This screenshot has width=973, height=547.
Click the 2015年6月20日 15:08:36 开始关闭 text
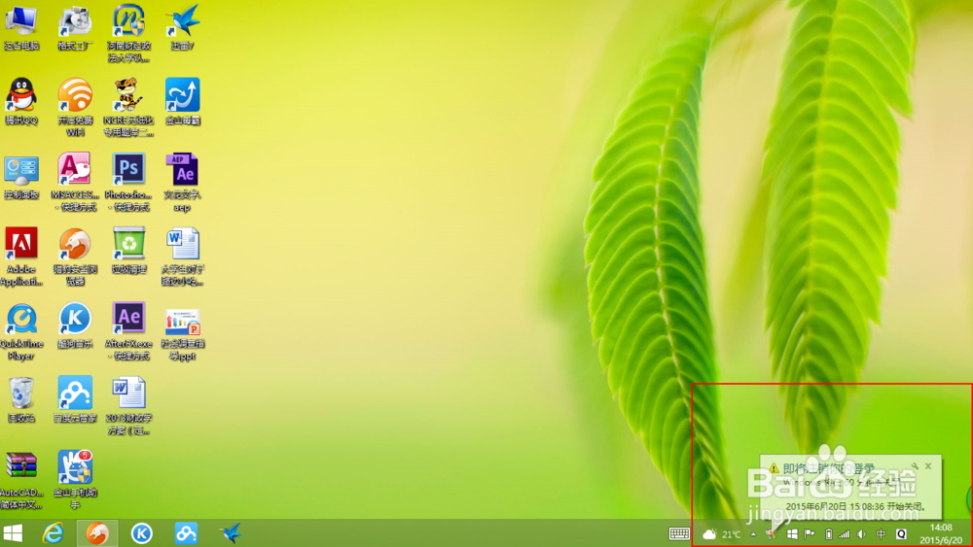click(x=855, y=506)
